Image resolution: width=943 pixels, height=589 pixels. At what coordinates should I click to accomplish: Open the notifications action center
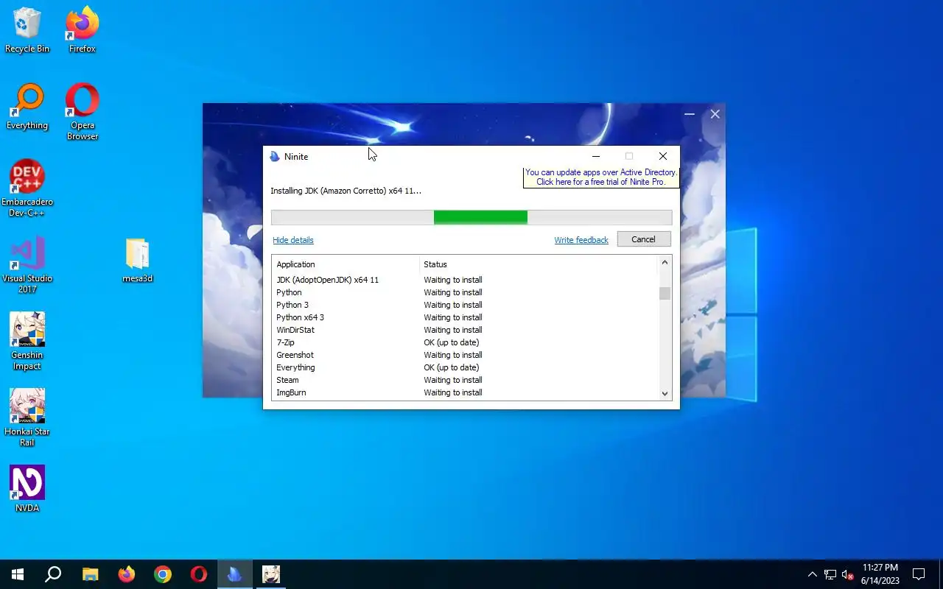(919, 574)
